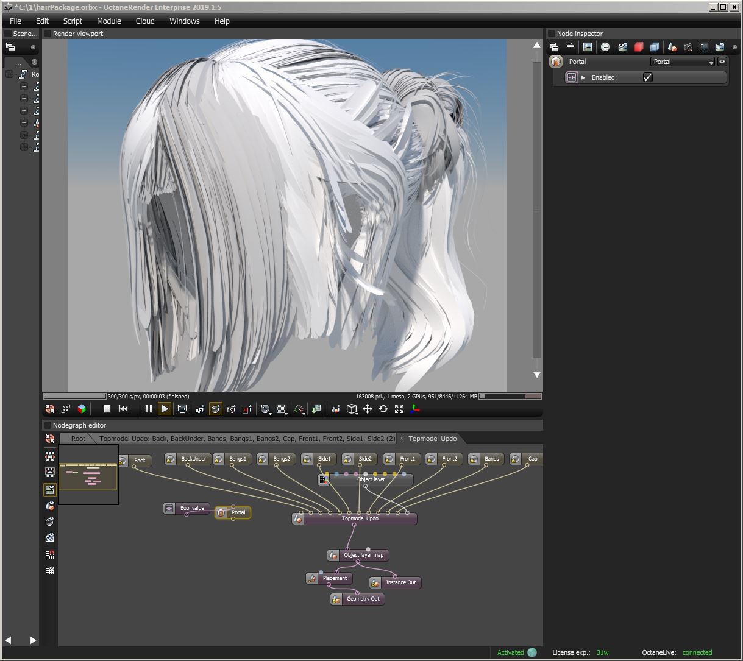Viewport: 743px width, 661px height.
Task: Click the RGB cube icon in viewport toolbar
Action: (82, 409)
